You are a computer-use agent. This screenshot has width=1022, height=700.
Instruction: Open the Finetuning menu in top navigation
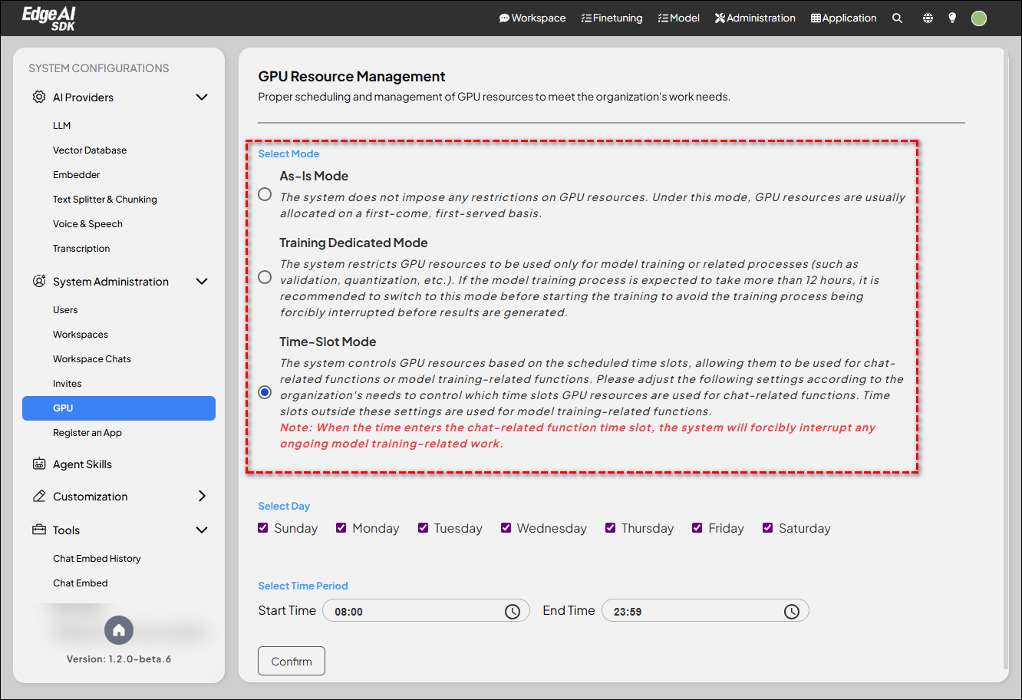point(612,18)
